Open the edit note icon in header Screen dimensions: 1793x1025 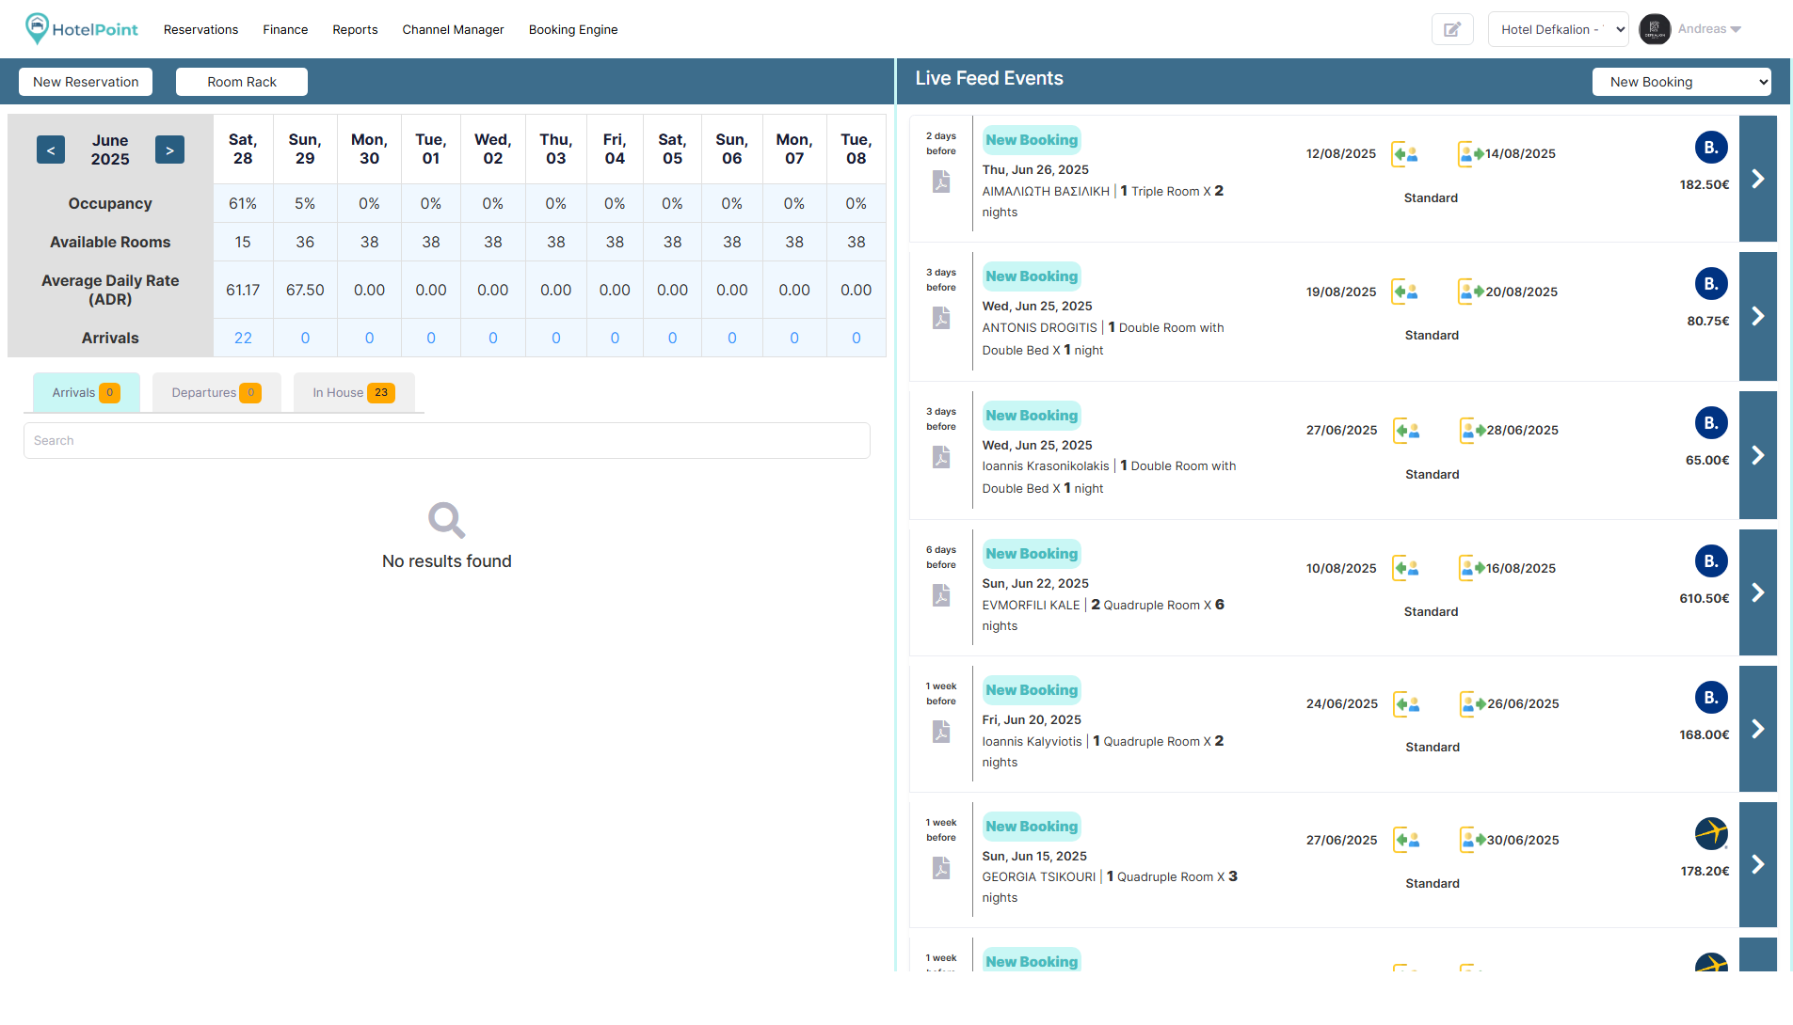pos(1452,29)
